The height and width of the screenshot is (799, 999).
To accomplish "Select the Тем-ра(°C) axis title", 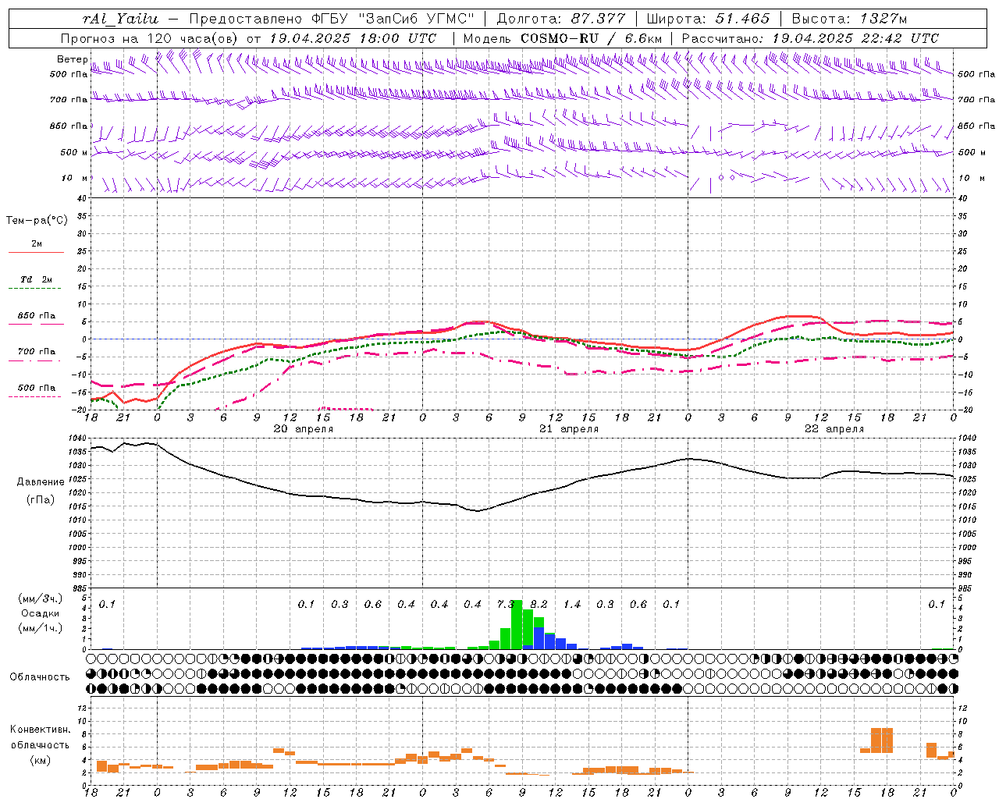I will pos(37,221).
